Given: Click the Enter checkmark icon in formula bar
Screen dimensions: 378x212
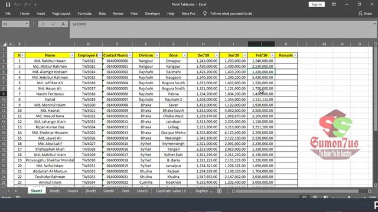Looking at the screenshot, I should [x=53, y=24].
